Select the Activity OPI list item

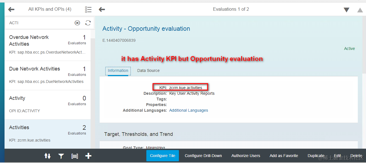click(x=48, y=105)
